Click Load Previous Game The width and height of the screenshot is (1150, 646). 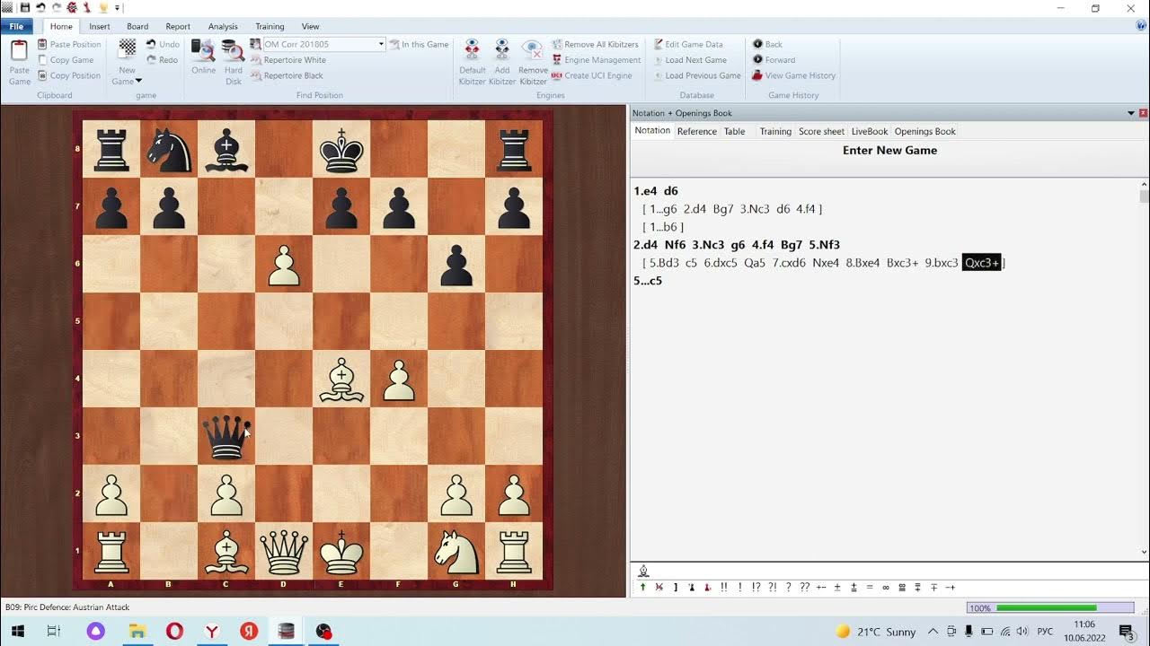coord(696,75)
